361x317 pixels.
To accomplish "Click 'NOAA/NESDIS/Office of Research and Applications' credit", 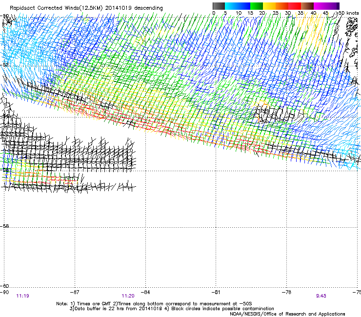I will point(287,314).
